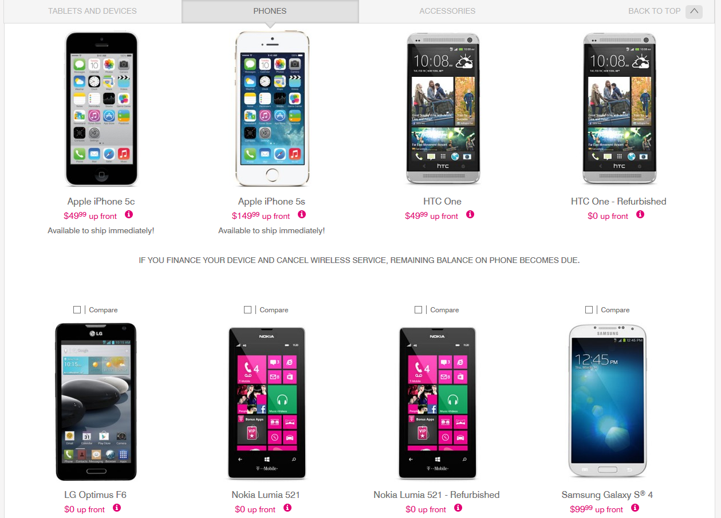Select Compare checkbox for Lumia 521 - Refurbished
Viewport: 721px width, 518px height.
click(x=418, y=309)
